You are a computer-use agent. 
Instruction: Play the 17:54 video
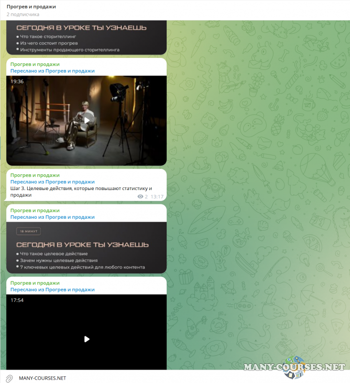[86, 339]
